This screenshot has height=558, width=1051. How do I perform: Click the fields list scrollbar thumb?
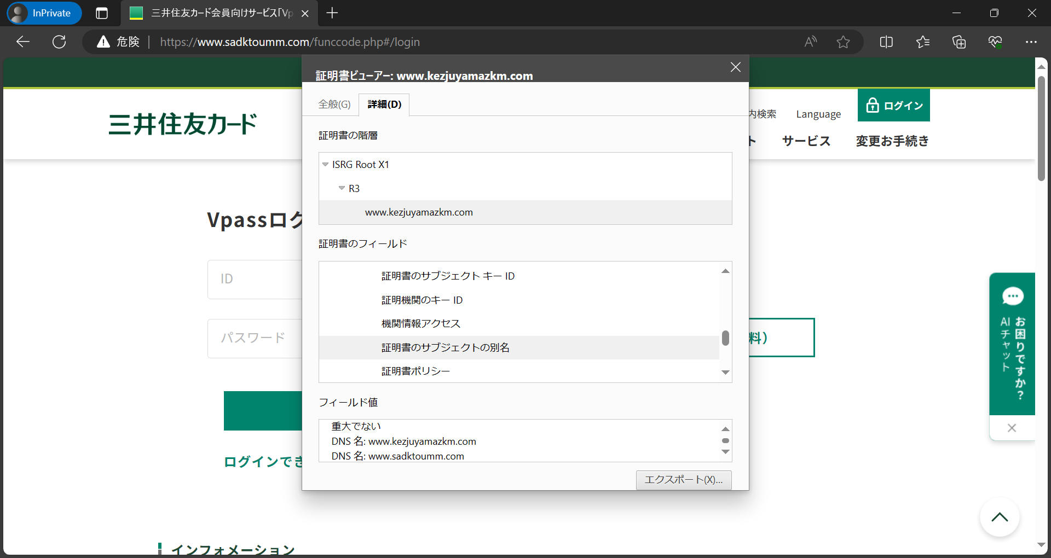(x=725, y=338)
